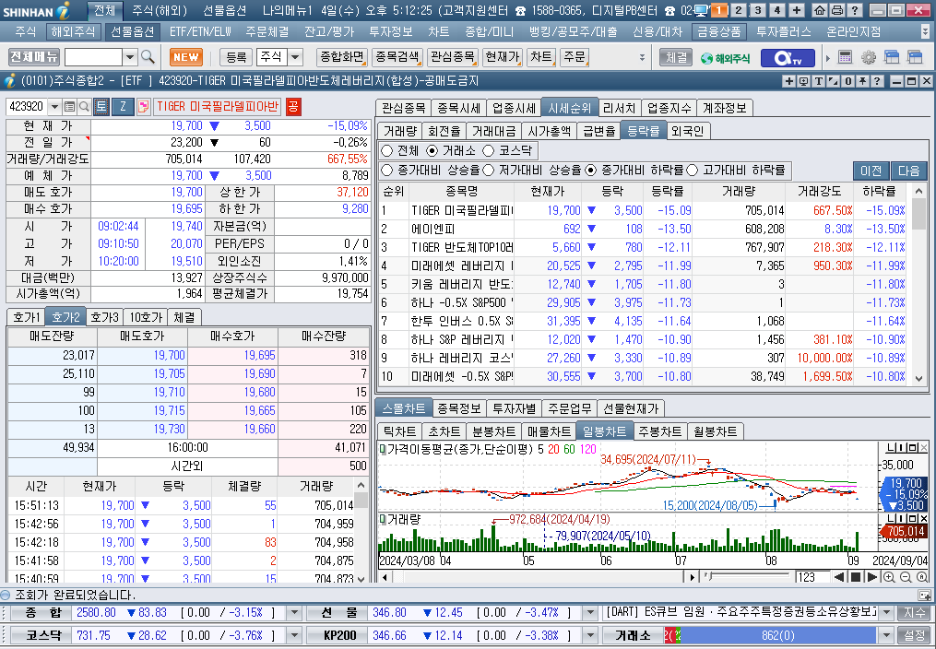Open settings via the gear icon
This screenshot has height=649, width=936.
[x=869, y=57]
